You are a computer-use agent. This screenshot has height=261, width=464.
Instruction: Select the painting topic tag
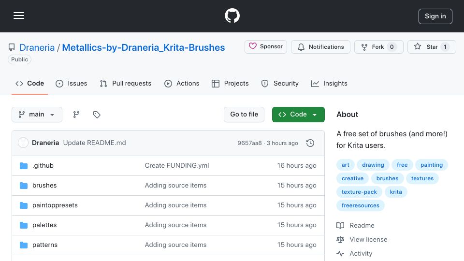(432, 165)
